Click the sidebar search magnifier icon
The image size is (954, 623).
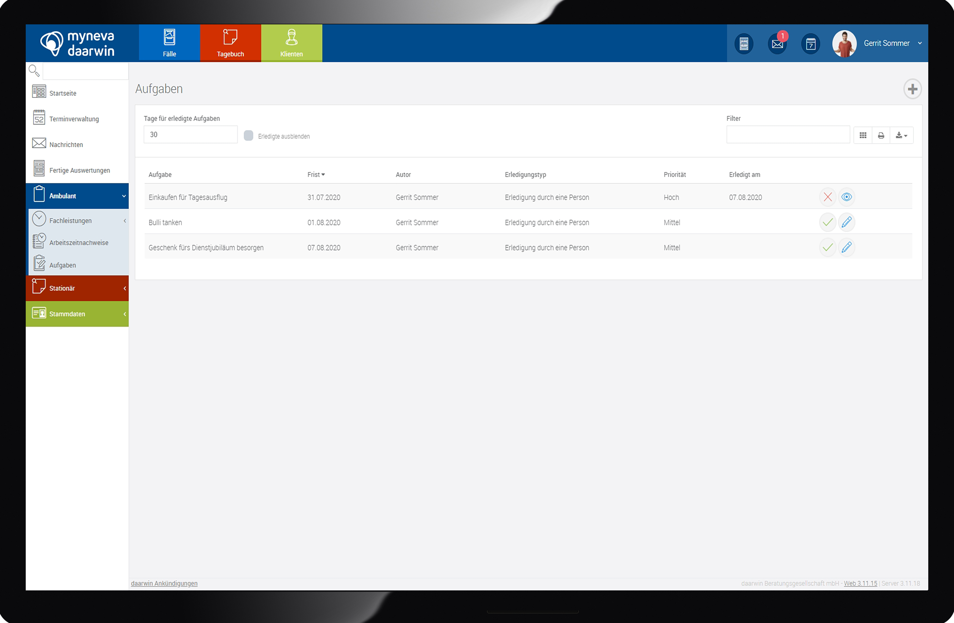coord(34,71)
